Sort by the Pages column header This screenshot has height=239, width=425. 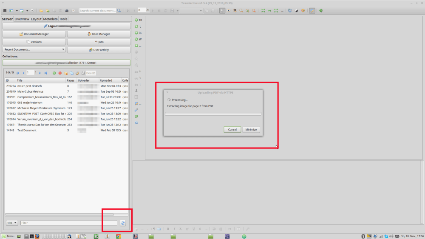point(71,80)
